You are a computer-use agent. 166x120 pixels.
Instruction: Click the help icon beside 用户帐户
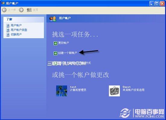point(8,26)
